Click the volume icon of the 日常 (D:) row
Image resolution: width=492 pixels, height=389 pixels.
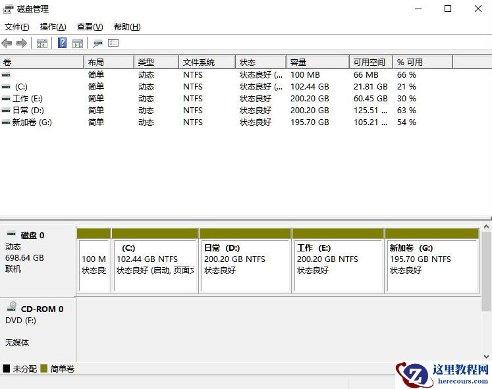[6, 111]
